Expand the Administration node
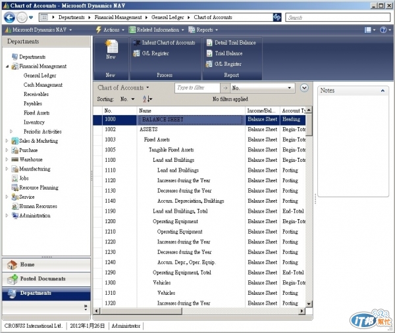The width and height of the screenshot is (395, 333). click(x=7, y=215)
